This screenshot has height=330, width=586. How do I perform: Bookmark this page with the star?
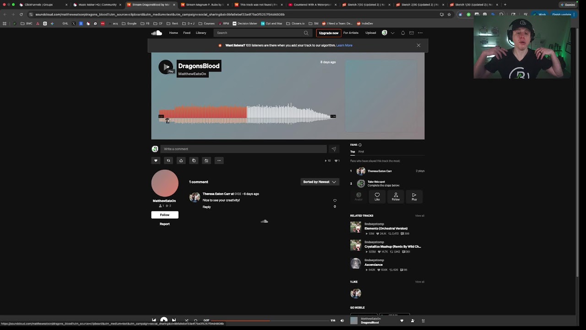[x=449, y=14]
